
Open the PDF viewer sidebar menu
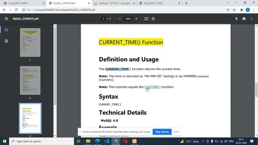[6, 19]
